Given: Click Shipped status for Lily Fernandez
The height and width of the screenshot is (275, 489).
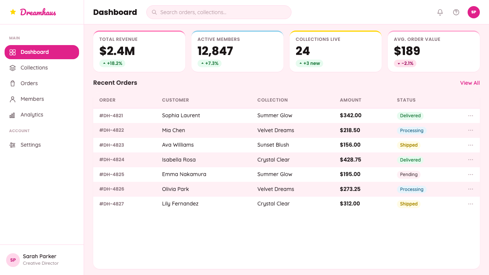Looking at the screenshot, I should (409, 204).
